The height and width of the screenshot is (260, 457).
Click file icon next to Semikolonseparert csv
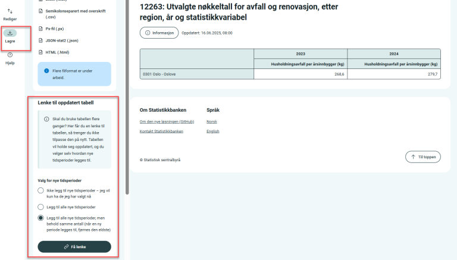click(x=40, y=11)
